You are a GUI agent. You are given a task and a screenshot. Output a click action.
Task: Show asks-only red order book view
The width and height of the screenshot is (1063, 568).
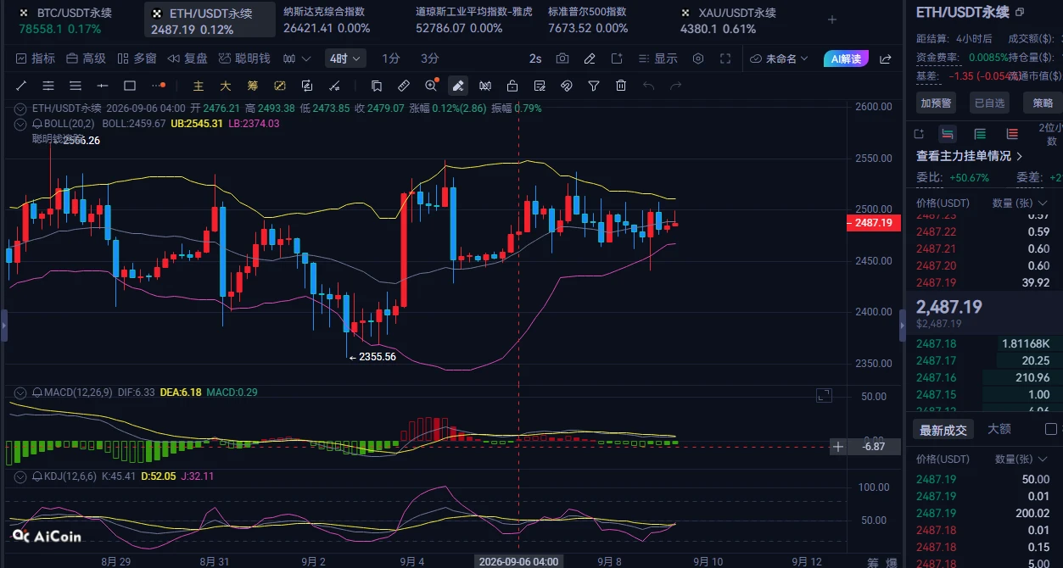[x=1012, y=134]
